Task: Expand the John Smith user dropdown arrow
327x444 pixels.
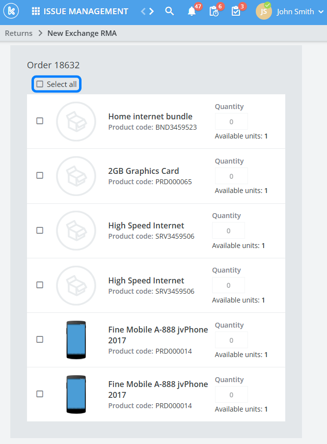Action: (318, 12)
